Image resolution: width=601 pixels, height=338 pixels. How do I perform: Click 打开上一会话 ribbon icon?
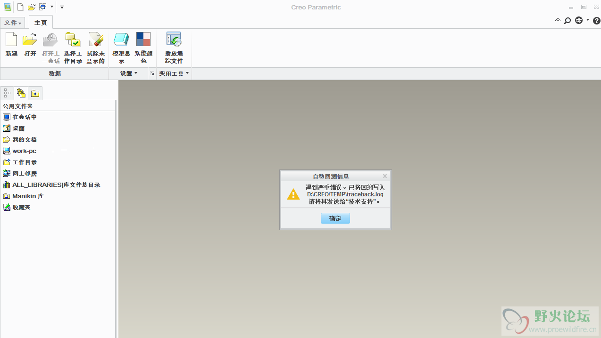point(50,40)
